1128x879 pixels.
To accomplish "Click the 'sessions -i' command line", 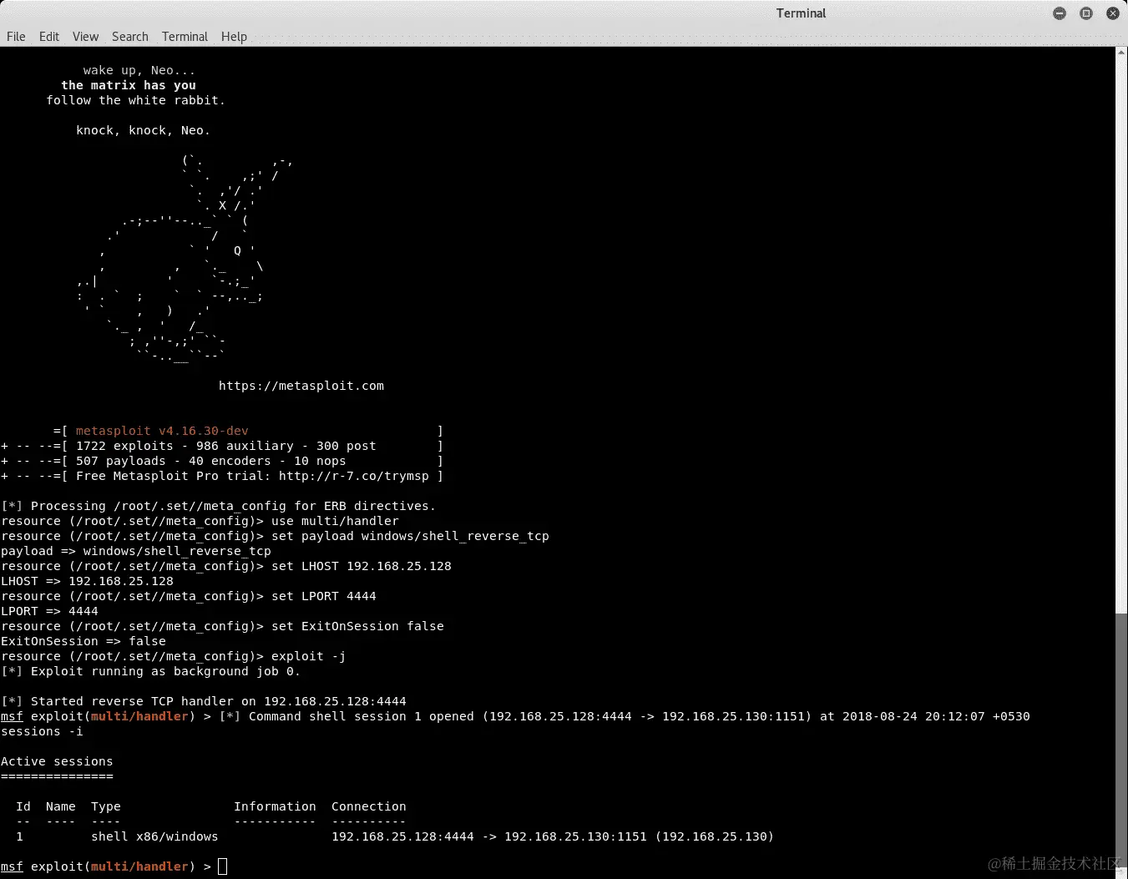I will [42, 731].
